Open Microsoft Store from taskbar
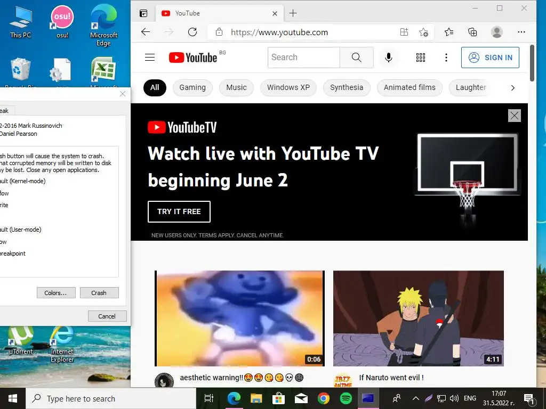Screen dimensions: 546x409 click(278, 398)
